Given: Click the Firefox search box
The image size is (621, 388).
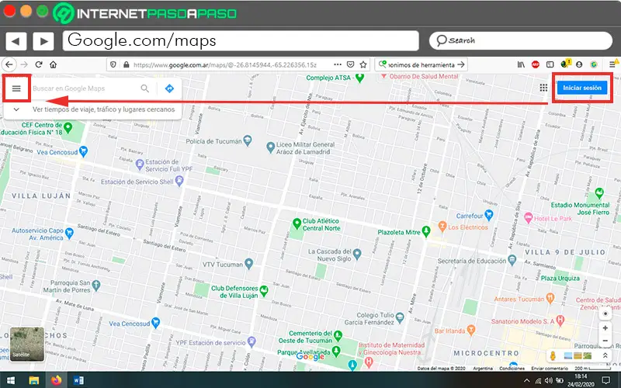Looking at the screenshot, I should coord(421,64).
